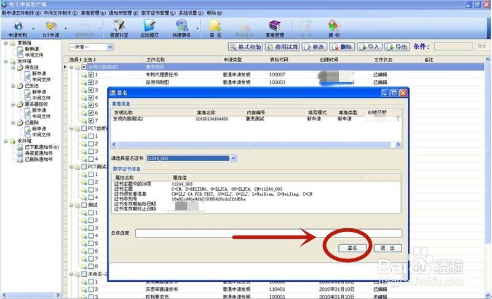The image size is (492, 299).
Task: Open the 快捷事务 toolbar tool
Action: point(181,29)
